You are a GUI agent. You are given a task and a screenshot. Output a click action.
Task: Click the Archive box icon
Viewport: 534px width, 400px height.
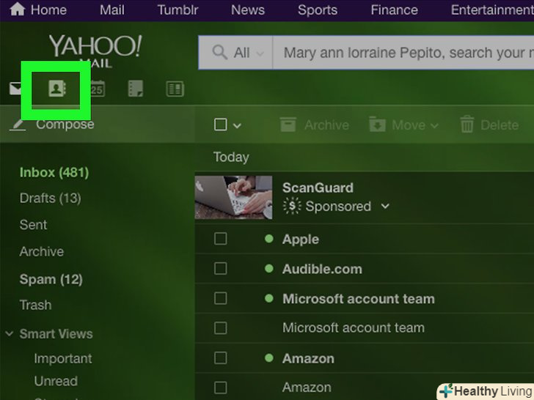click(x=288, y=125)
